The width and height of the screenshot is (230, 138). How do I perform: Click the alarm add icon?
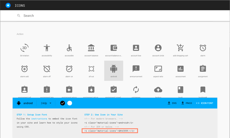(24, 69)
